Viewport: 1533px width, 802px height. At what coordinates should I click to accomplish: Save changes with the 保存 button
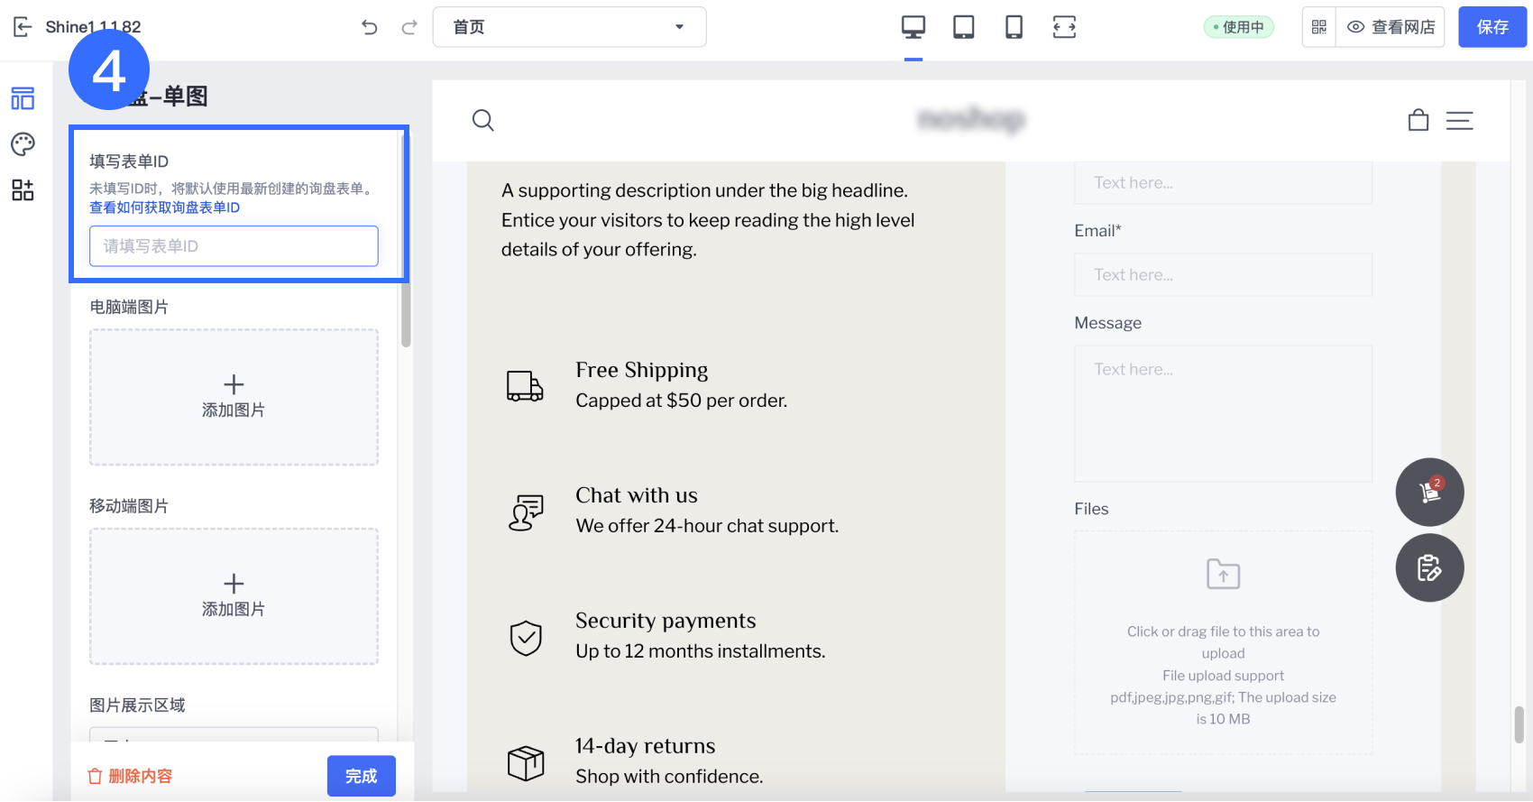(1492, 27)
